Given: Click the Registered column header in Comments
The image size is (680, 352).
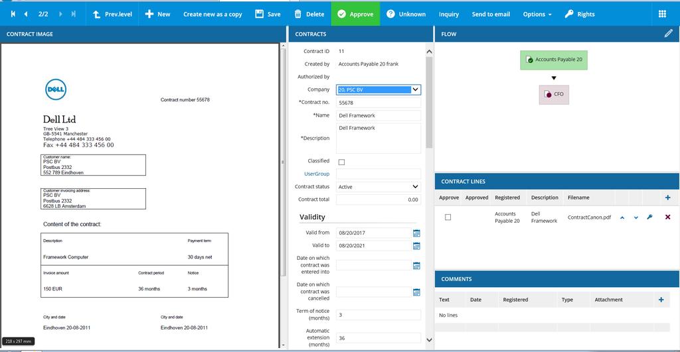Looking at the screenshot, I should click(x=515, y=300).
